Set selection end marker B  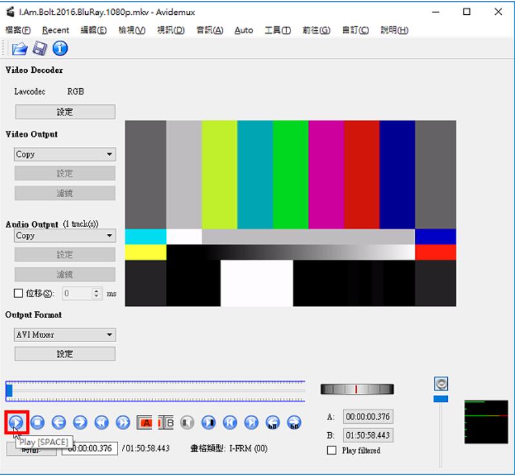tap(166, 423)
